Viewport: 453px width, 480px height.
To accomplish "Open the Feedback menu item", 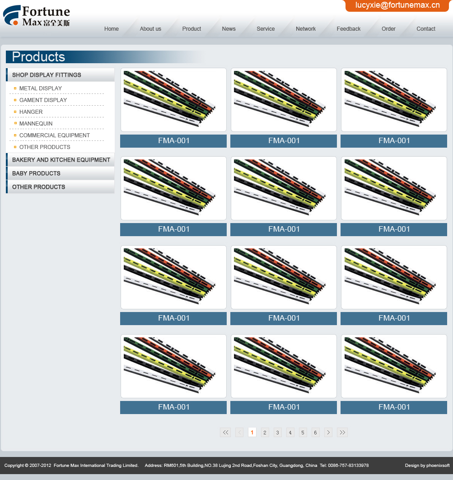I will [348, 29].
